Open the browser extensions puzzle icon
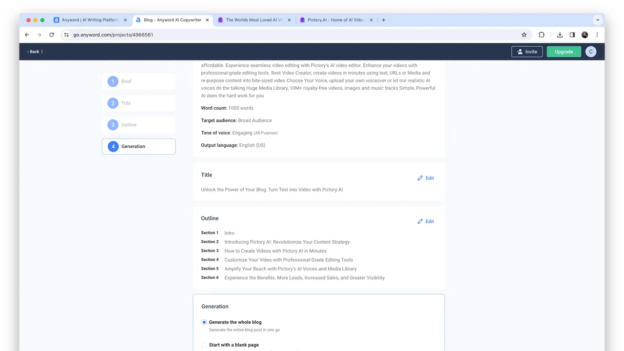 click(x=542, y=35)
